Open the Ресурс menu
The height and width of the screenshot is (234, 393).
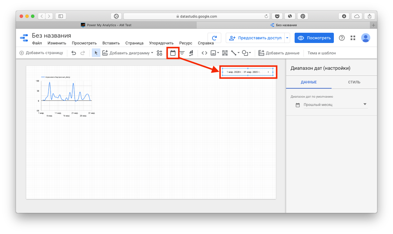click(x=186, y=43)
